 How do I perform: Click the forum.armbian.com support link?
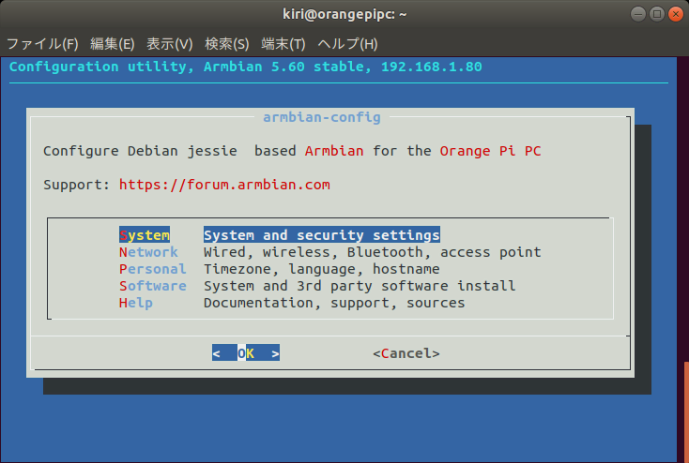point(224,185)
